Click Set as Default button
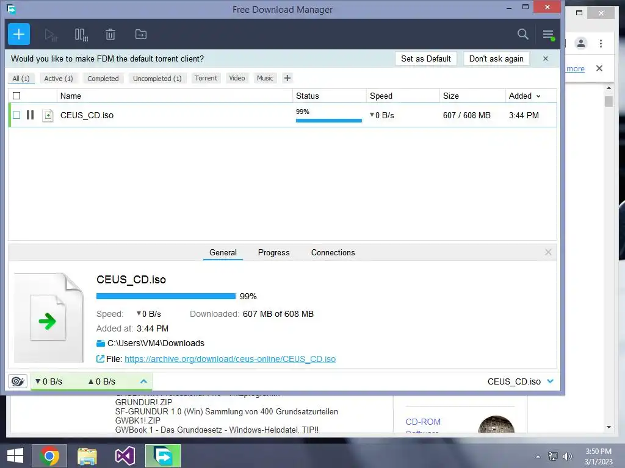Image resolution: width=625 pixels, height=468 pixels. click(x=425, y=58)
